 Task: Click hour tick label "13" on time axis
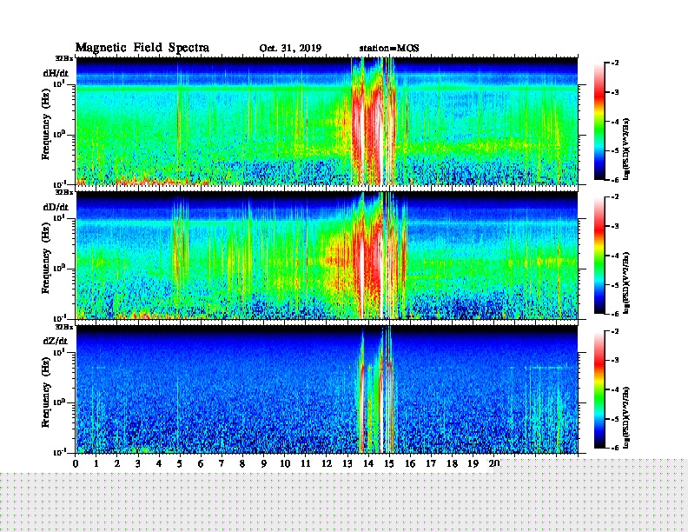coord(347,464)
